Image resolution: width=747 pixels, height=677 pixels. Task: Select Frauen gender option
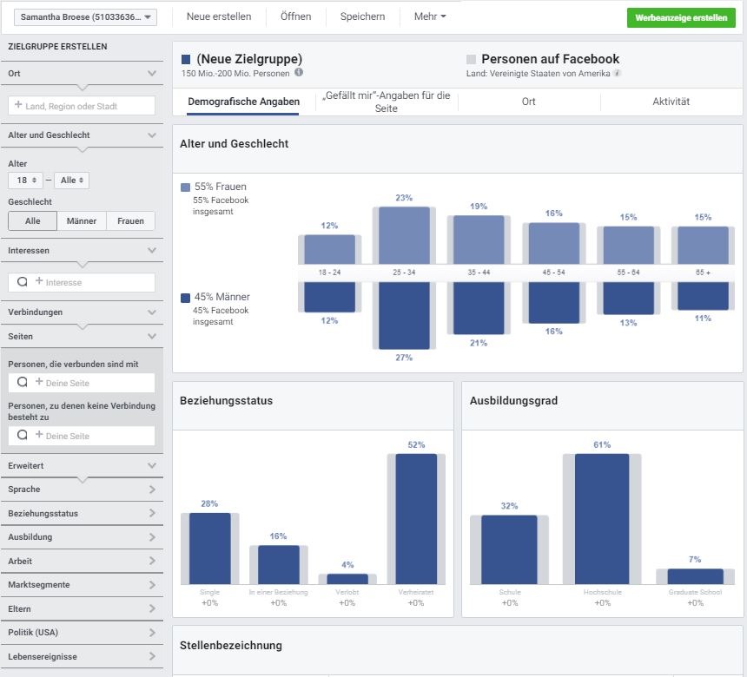[130, 221]
